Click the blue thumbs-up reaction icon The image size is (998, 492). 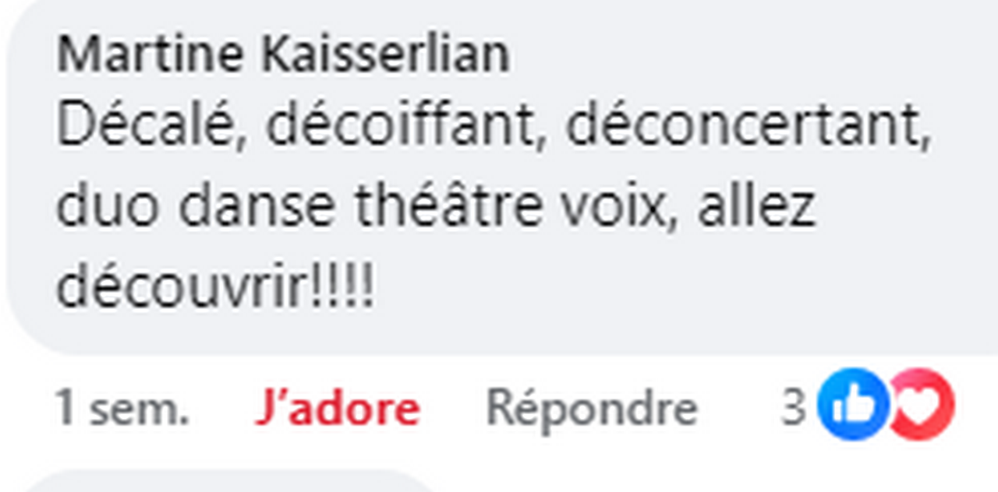[x=853, y=404]
